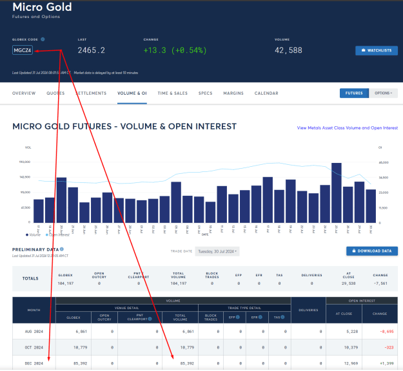The image size is (403, 371).
Task: Click the EFR info icon
Action: click(260, 317)
